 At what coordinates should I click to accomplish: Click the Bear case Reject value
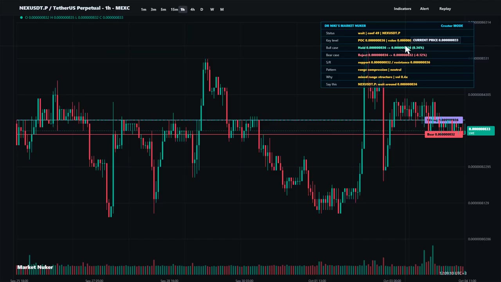coord(392,55)
